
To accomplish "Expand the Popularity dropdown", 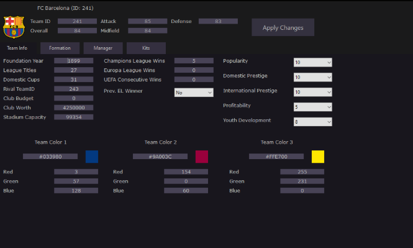I will click(x=312, y=62).
